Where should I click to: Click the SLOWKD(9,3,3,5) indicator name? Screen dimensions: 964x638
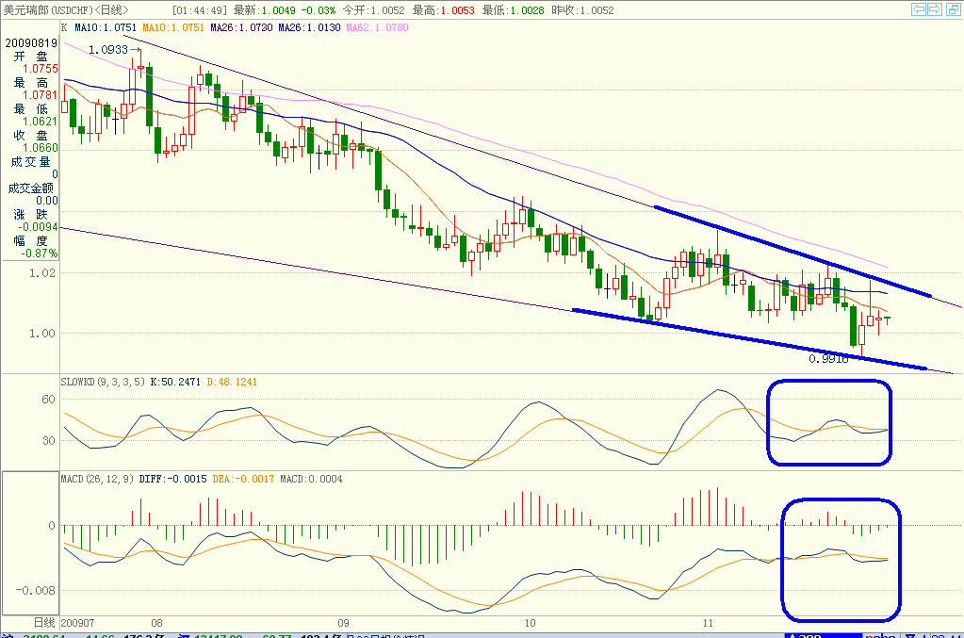103,383
